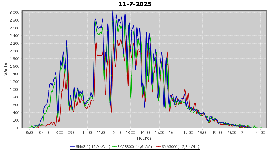Click the SMA3.0 legend entry
Viewport: 270px width, 150px height.
click(90, 147)
